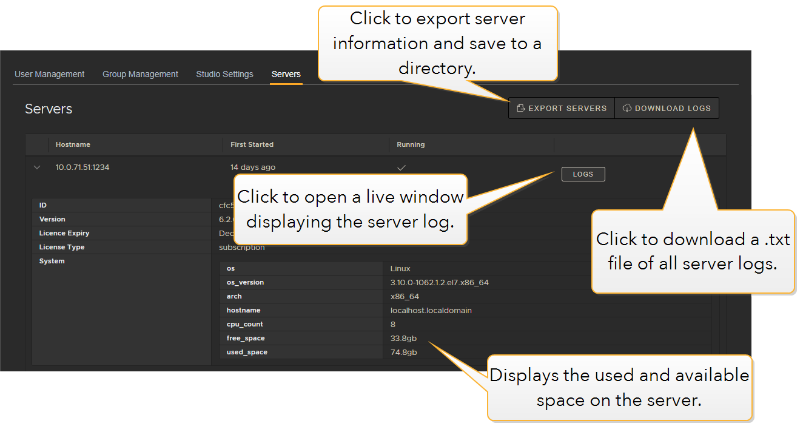Click the cloud download icon for logs
Viewport: 803px width, 429px height.
627,109
